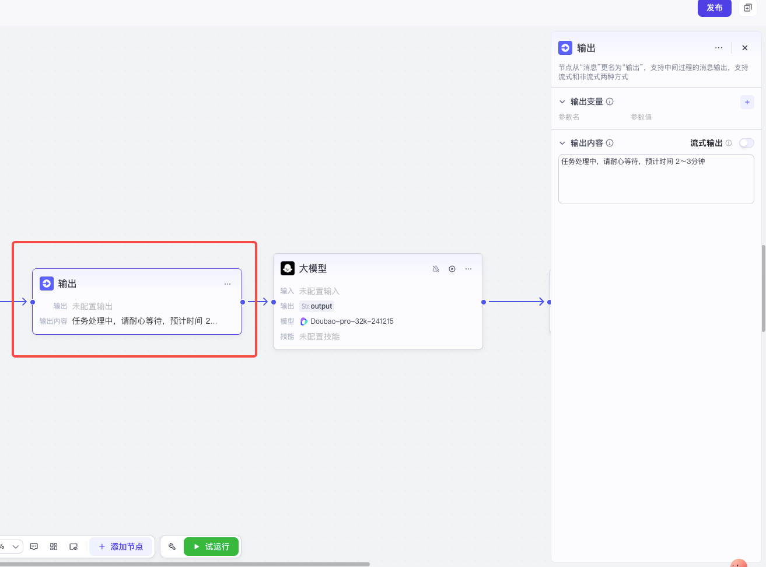The image size is (766, 567).
Task: Click the 输出 node's left input port
Action: pos(33,302)
